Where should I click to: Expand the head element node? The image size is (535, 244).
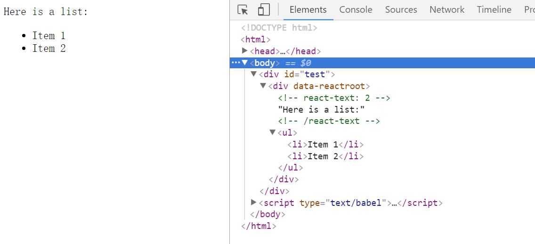coord(244,51)
